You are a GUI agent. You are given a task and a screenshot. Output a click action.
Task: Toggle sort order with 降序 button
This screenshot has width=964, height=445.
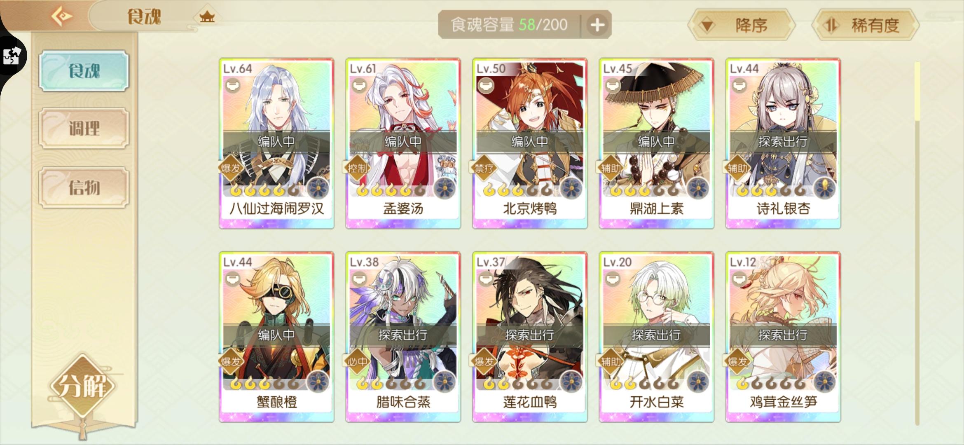741,25
